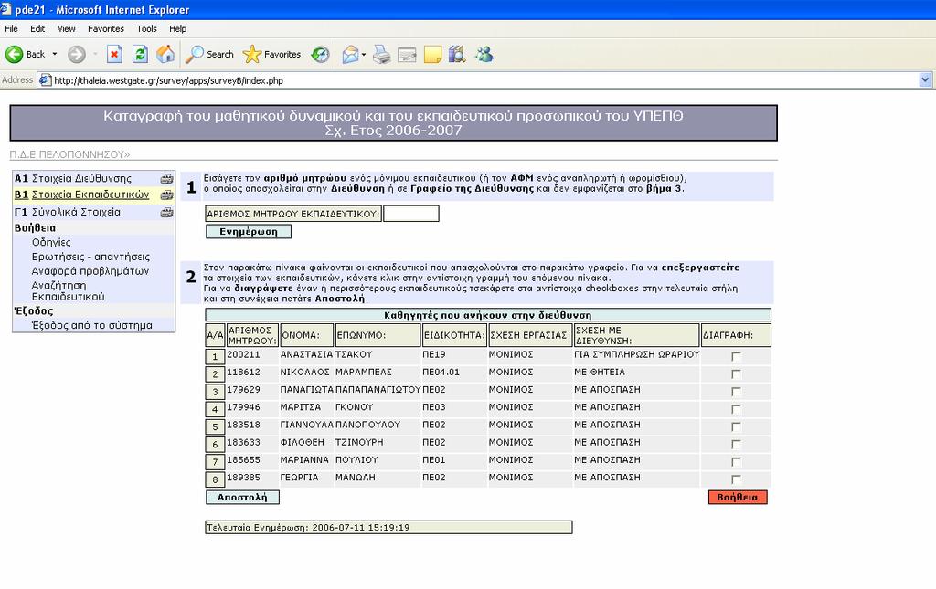Viewport: 936px width, 589px height.
Task: Open Αναζήτηση Εκπαιδευτικού link
Action: [68, 291]
